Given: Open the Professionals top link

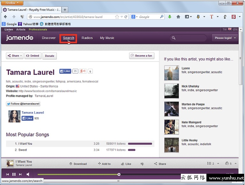Looking at the screenshot, I should (x=38, y=29).
